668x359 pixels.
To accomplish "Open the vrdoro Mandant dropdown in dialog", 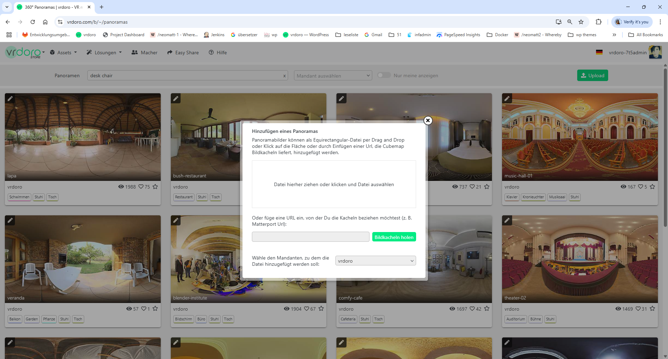I will click(x=375, y=261).
